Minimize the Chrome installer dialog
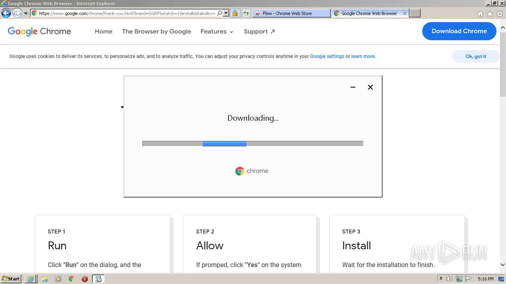 tap(353, 87)
